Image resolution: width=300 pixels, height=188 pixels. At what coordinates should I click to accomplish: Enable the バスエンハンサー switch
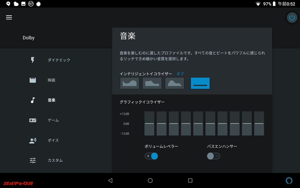click(213, 156)
